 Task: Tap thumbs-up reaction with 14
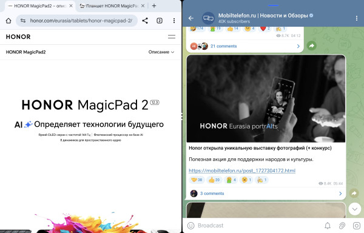coord(232,29)
